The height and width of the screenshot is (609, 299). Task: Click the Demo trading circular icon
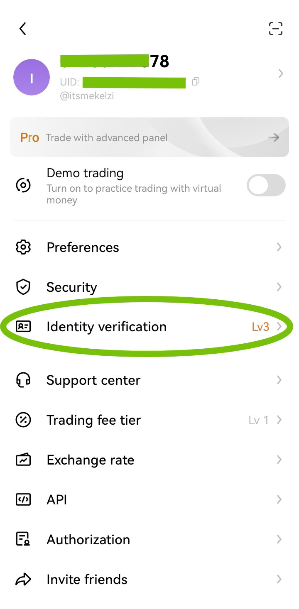pyautogui.click(x=23, y=185)
